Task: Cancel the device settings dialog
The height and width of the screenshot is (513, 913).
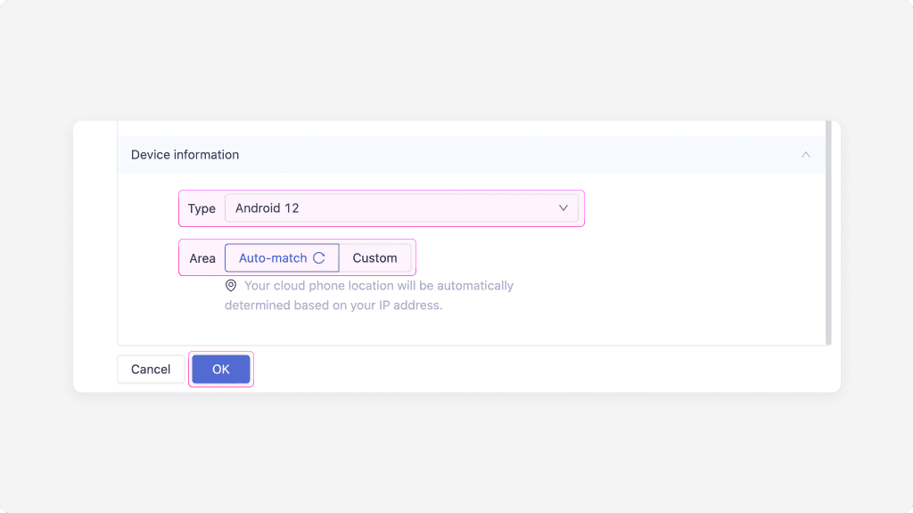Action: (151, 370)
